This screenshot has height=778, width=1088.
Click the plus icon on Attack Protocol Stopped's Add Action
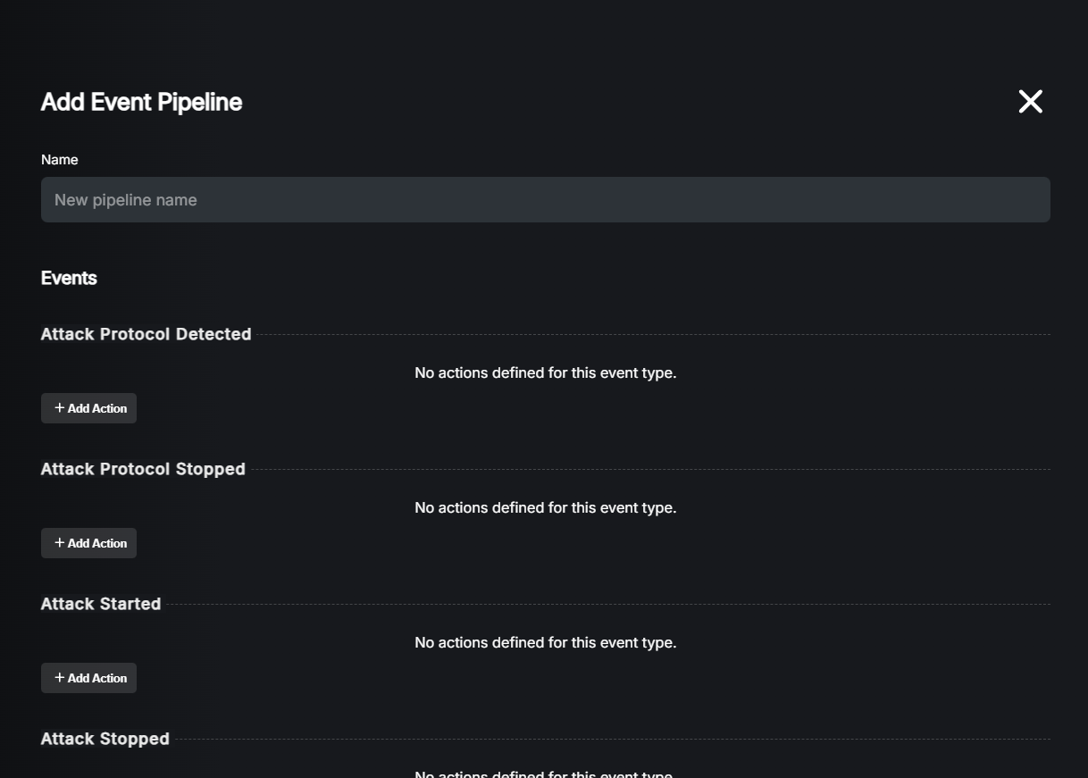point(60,542)
